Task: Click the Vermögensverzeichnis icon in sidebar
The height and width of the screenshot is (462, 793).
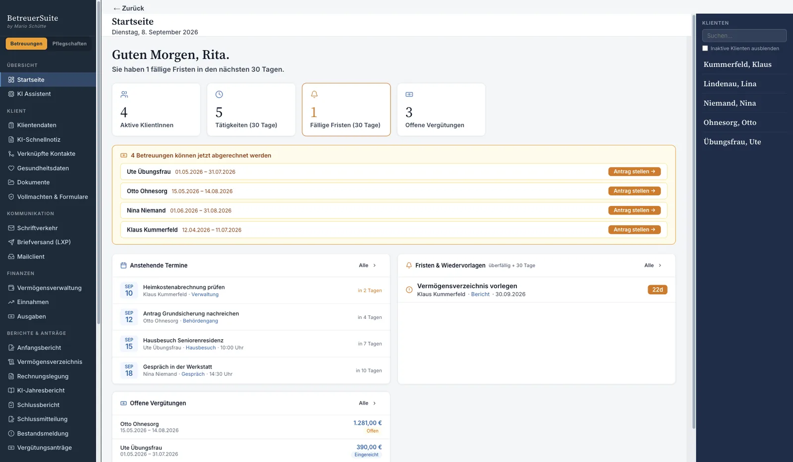Action: pos(11,362)
